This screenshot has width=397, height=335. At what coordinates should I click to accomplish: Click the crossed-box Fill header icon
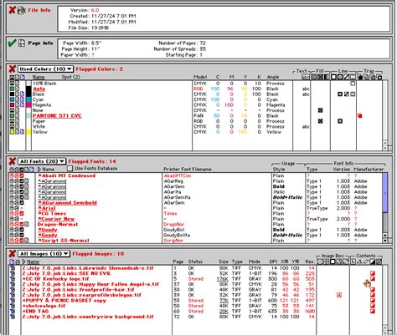[x=320, y=77]
